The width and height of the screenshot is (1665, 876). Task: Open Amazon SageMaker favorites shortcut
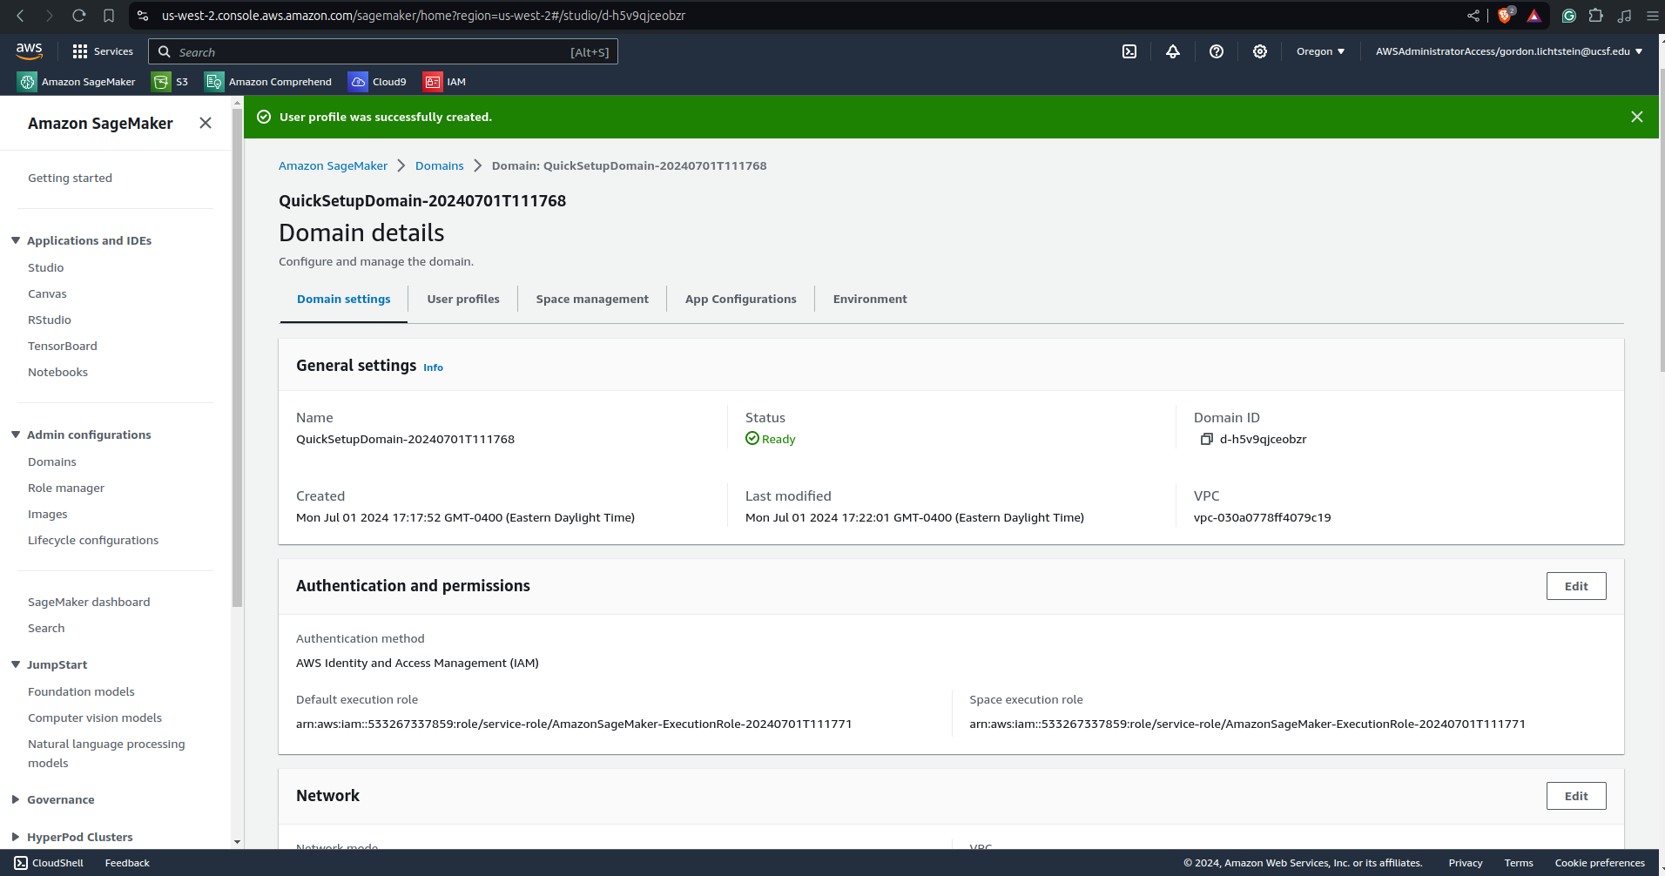(x=77, y=82)
